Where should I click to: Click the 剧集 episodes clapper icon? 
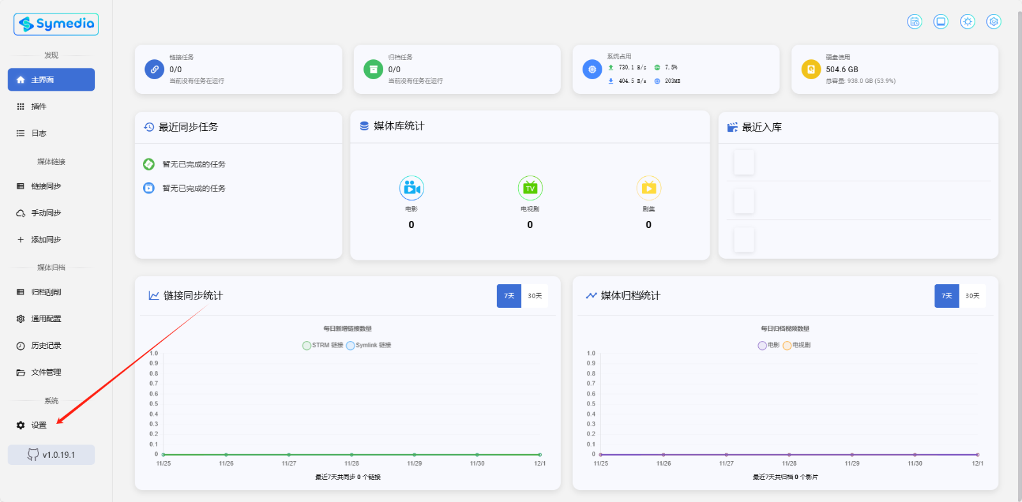point(648,188)
